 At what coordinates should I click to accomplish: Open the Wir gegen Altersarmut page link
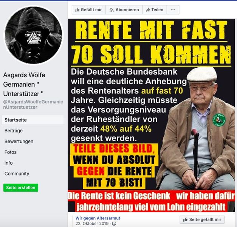tap(98, 218)
